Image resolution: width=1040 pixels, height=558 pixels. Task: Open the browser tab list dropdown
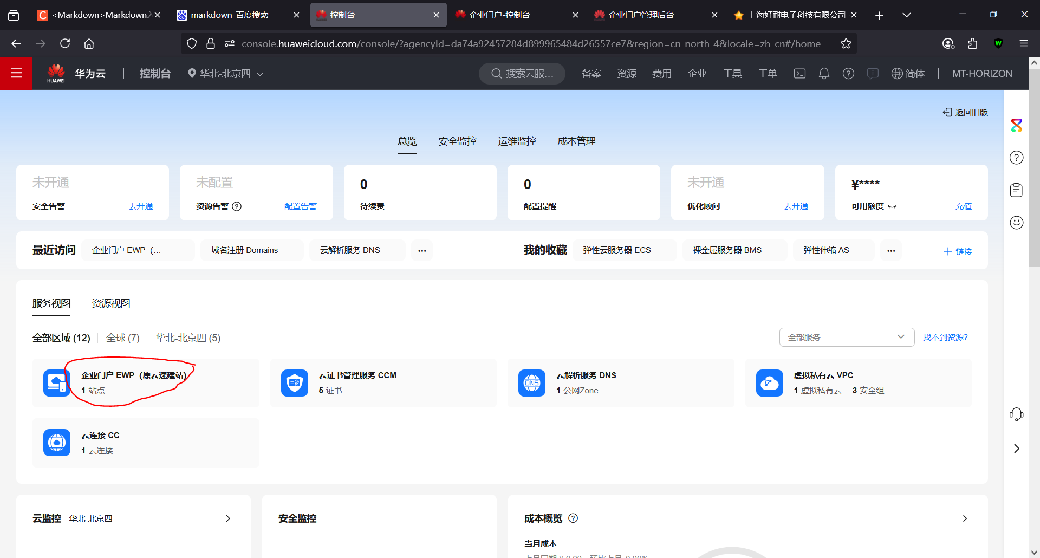[x=907, y=15]
